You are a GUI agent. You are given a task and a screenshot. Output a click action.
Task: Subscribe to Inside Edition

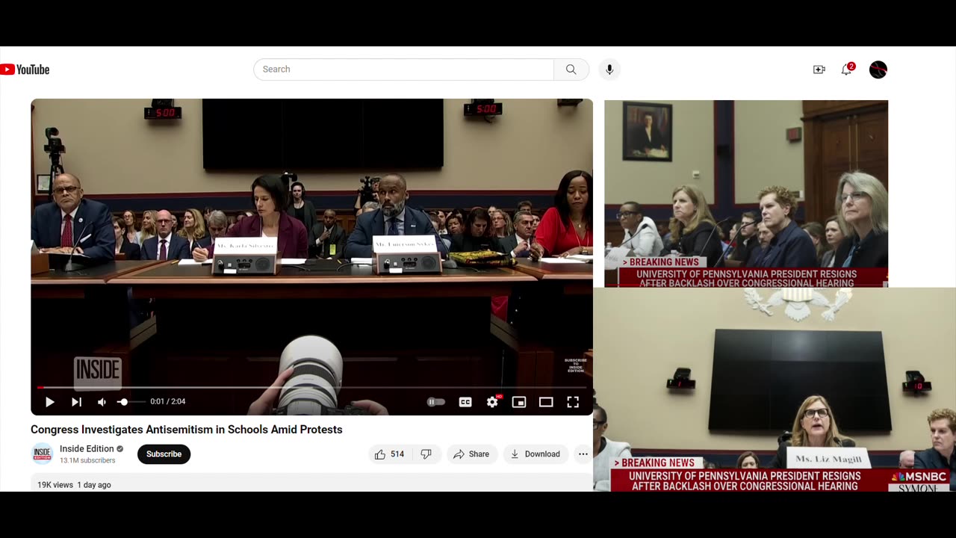164,454
